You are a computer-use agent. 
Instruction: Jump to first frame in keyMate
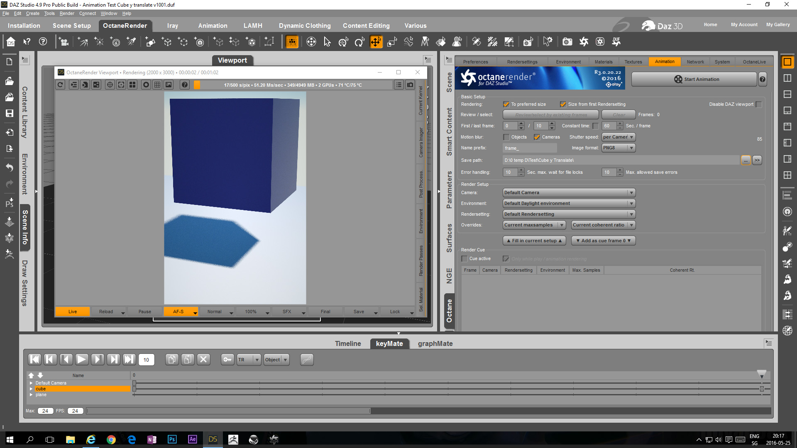point(34,359)
